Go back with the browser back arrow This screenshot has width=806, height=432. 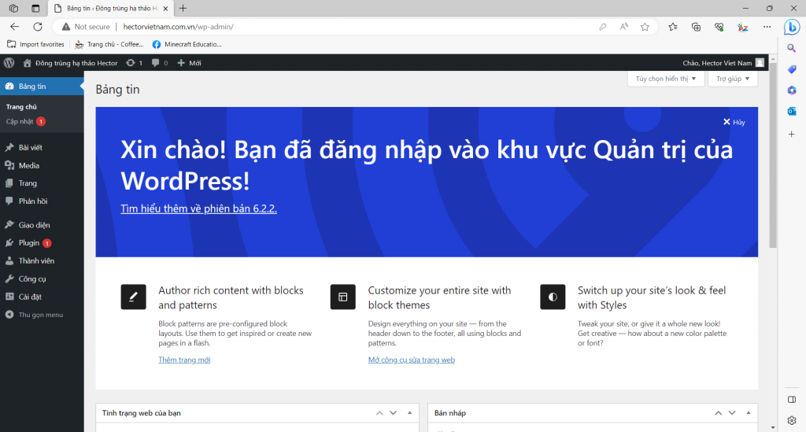(14, 27)
